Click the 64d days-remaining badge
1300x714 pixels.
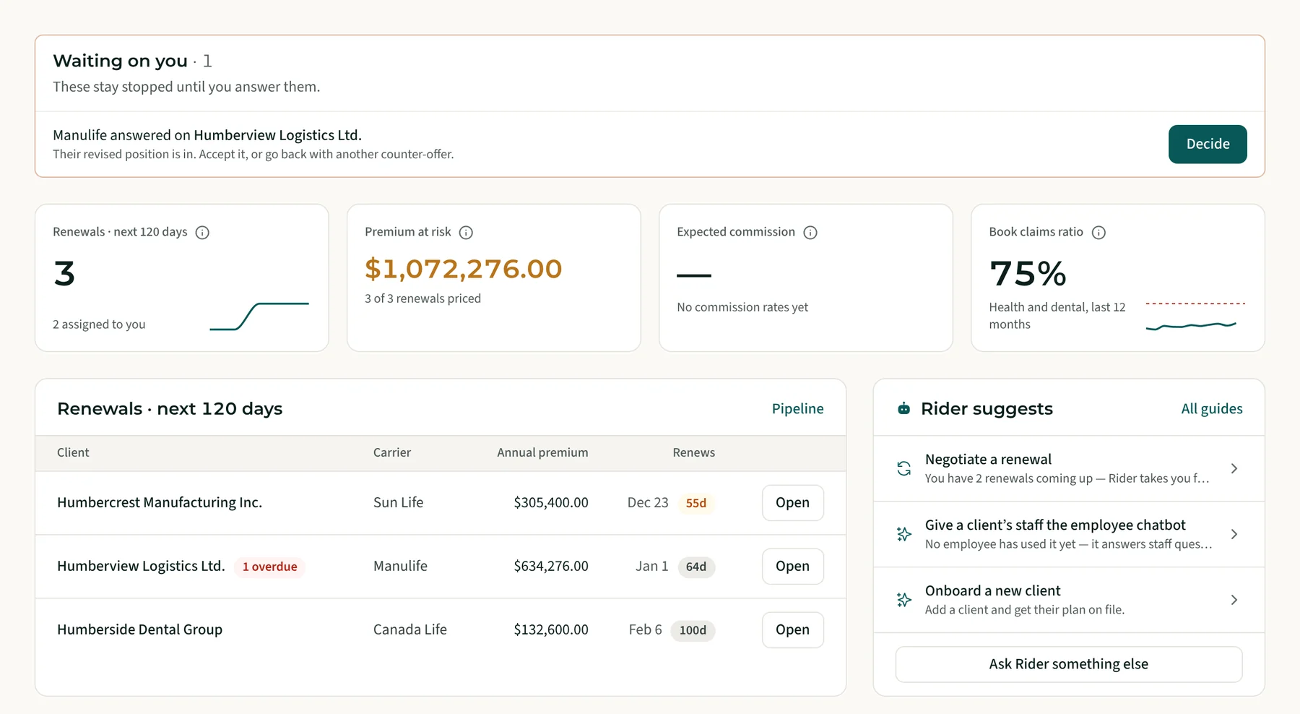(x=696, y=567)
